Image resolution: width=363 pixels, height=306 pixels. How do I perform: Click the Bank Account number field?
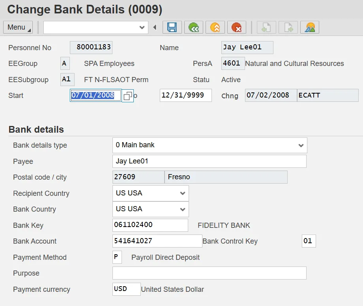pyautogui.click(x=157, y=241)
